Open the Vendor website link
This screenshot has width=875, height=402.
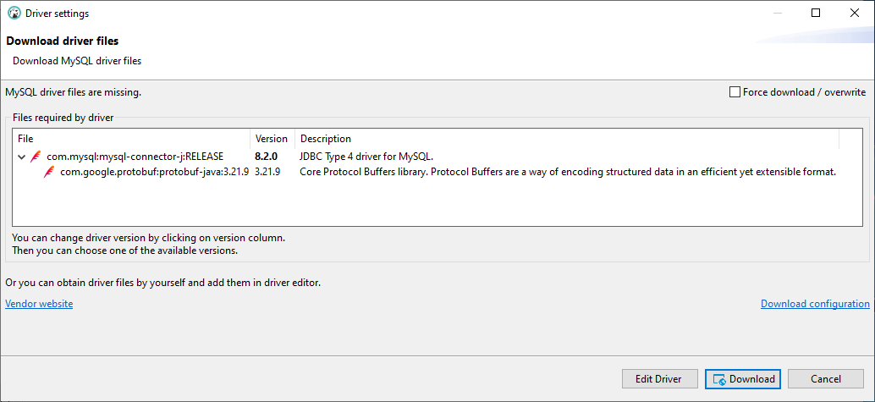[39, 304]
